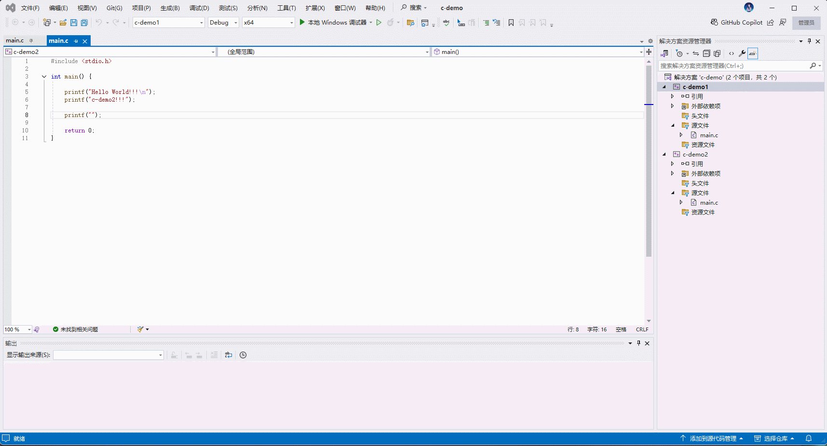Click 添加到源代码管理 in status bar
This screenshot has height=446, width=827.
coord(713,438)
